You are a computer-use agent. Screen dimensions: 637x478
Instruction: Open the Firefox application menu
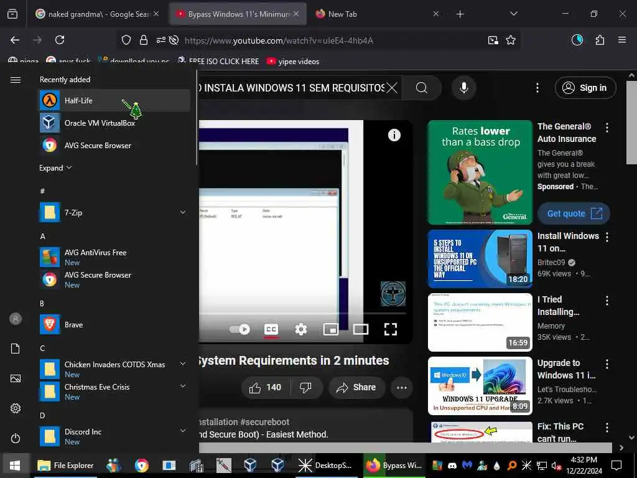622,40
